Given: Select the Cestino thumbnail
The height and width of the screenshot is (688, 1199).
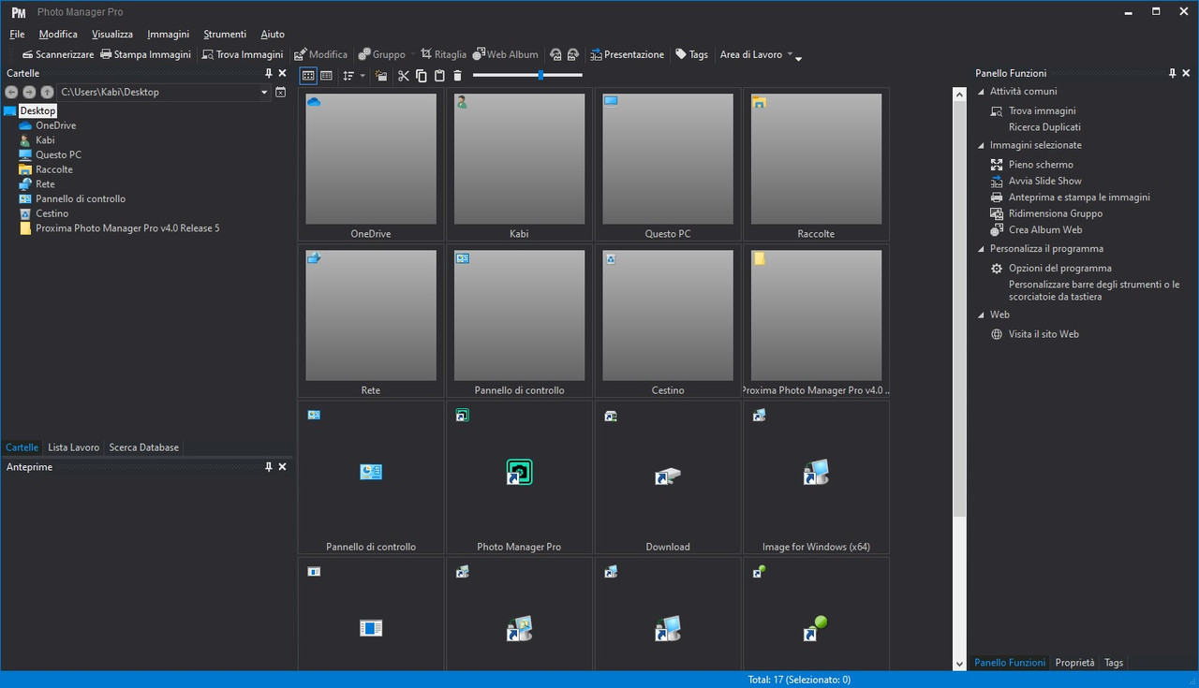Looking at the screenshot, I should point(668,321).
